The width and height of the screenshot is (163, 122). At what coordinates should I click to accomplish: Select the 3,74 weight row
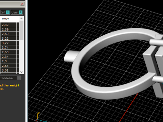(x=10, y=47)
